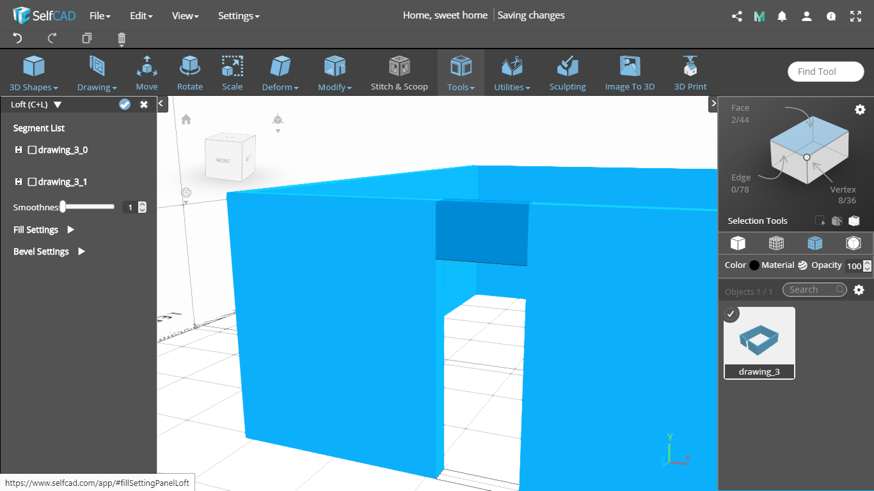This screenshot has height=491, width=874.
Task: Open the Settings menu
Action: (x=239, y=15)
